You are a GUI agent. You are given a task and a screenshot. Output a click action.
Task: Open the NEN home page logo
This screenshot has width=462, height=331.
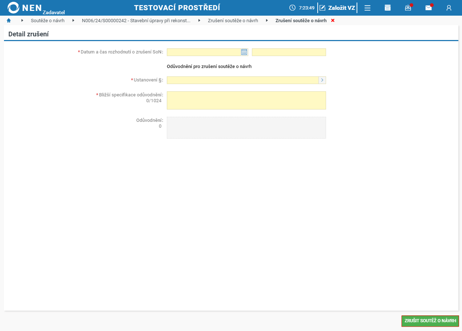25,8
